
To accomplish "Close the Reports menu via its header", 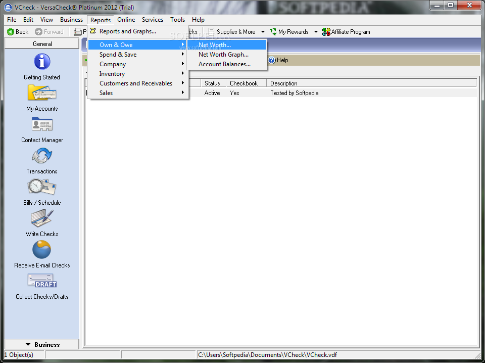I will pos(101,20).
